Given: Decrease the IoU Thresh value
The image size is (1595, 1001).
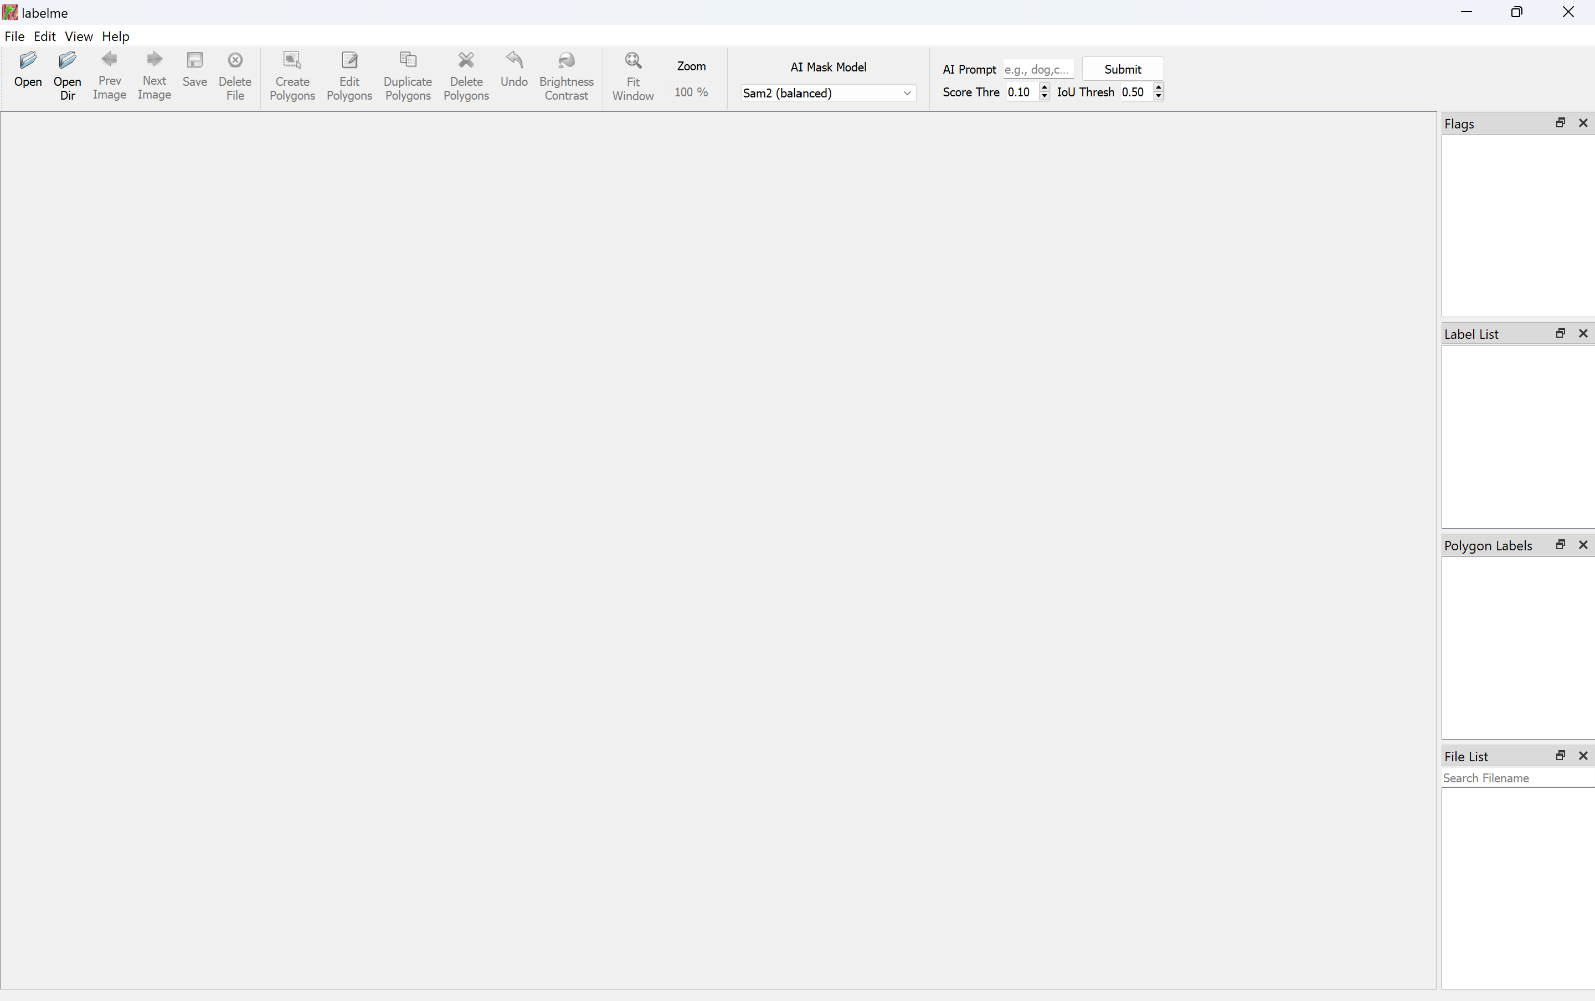Looking at the screenshot, I should [x=1158, y=97].
